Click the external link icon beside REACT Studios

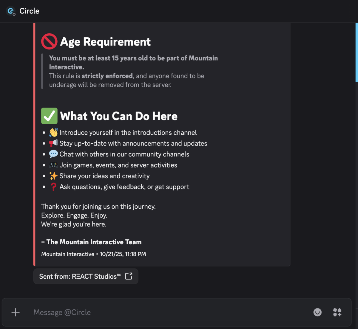pyautogui.click(x=129, y=276)
